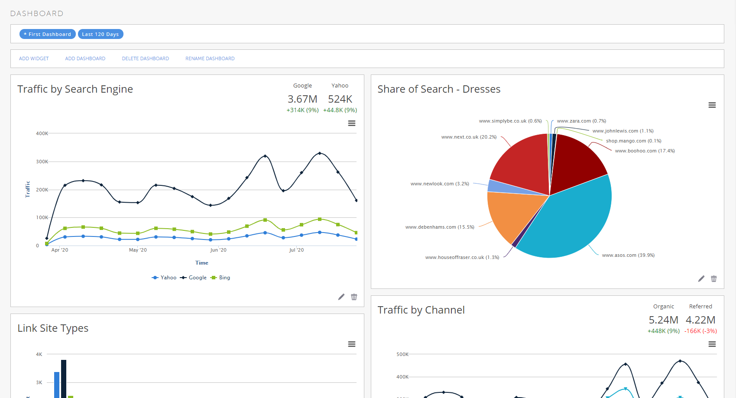Open the Rename Dashboard option
Screen dimensions: 736x398
click(210, 58)
